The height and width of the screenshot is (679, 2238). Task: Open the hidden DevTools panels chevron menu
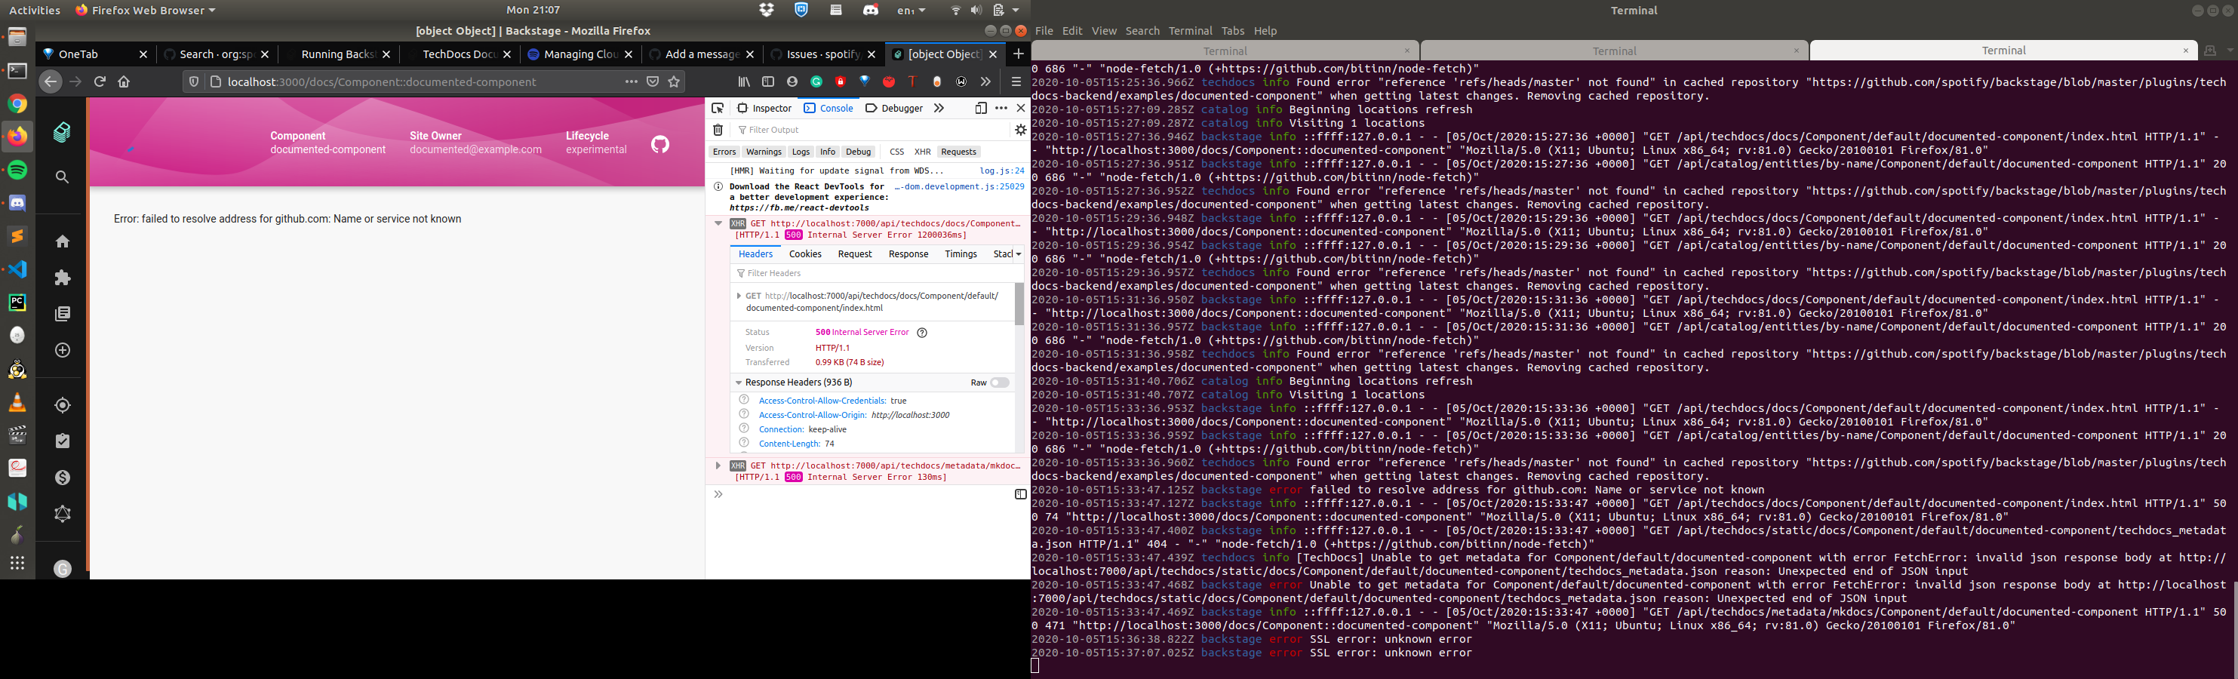tap(939, 108)
